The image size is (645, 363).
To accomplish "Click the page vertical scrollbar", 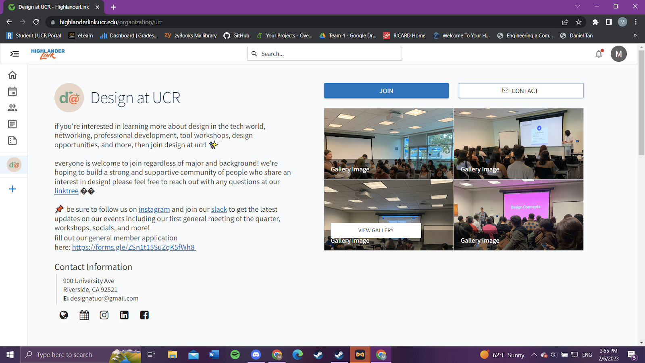I will click(x=641, y=103).
